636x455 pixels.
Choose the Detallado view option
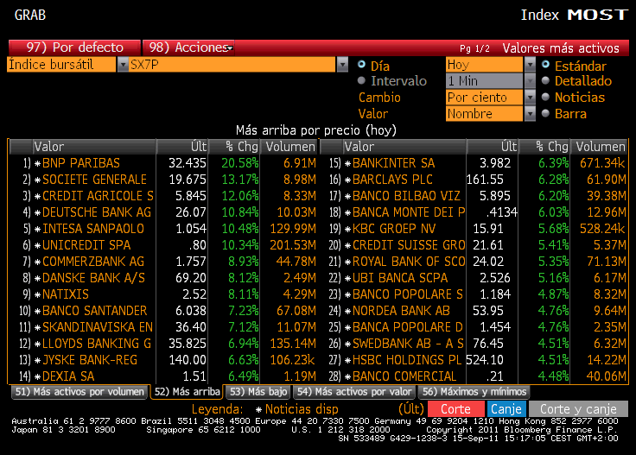(546, 80)
